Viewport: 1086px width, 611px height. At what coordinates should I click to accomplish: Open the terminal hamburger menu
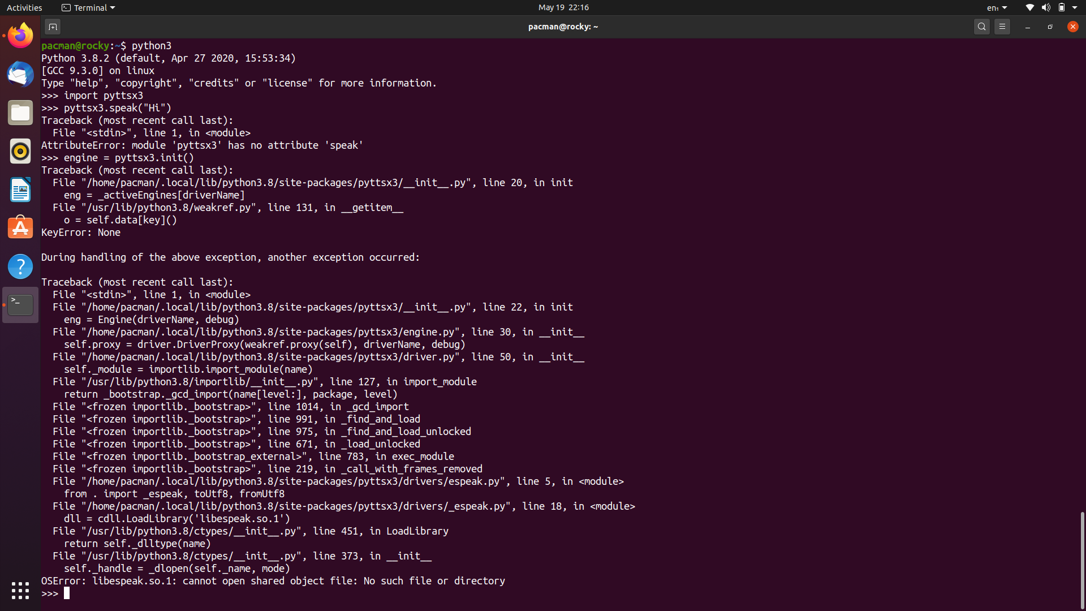[1002, 26]
